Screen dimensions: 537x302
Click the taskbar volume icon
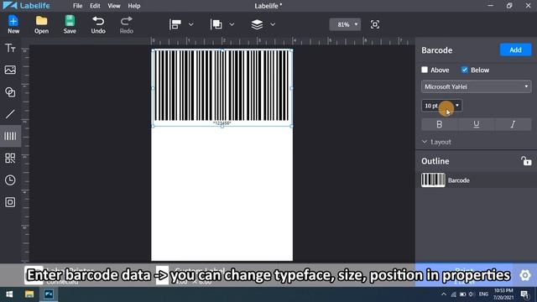tap(472, 294)
